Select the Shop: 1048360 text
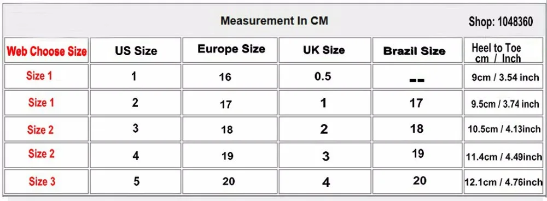 501,22
